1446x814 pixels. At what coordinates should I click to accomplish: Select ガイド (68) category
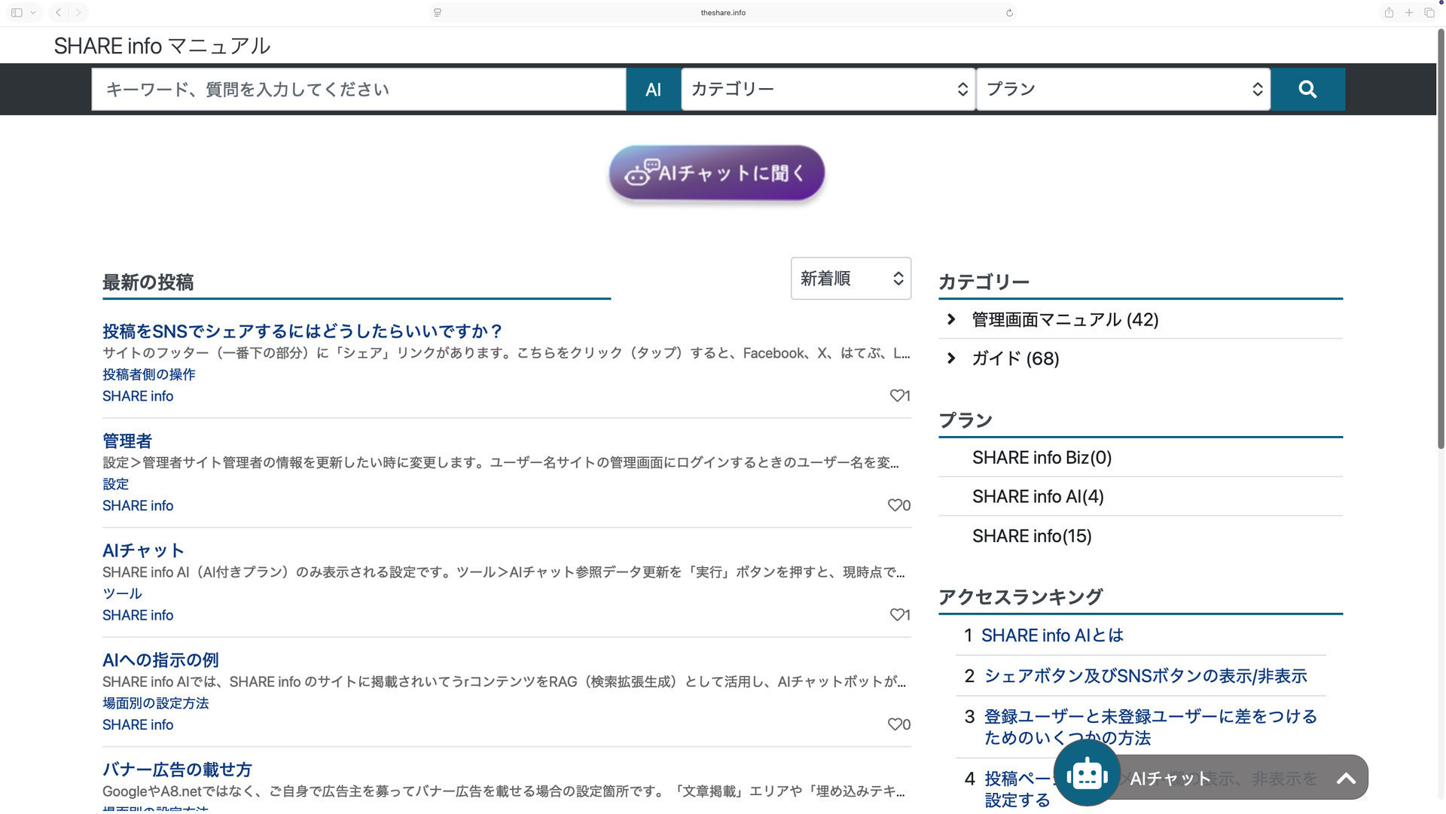coord(1015,358)
